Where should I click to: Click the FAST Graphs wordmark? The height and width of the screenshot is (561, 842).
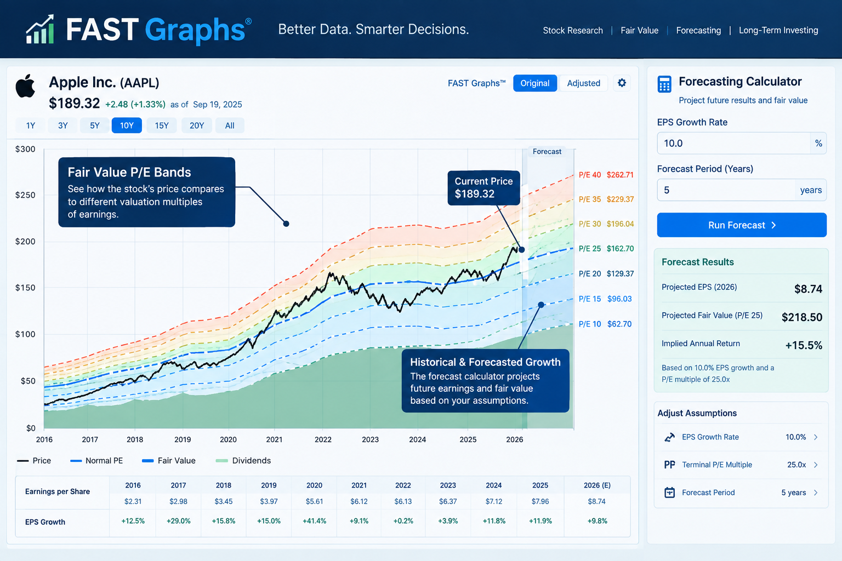158,29
